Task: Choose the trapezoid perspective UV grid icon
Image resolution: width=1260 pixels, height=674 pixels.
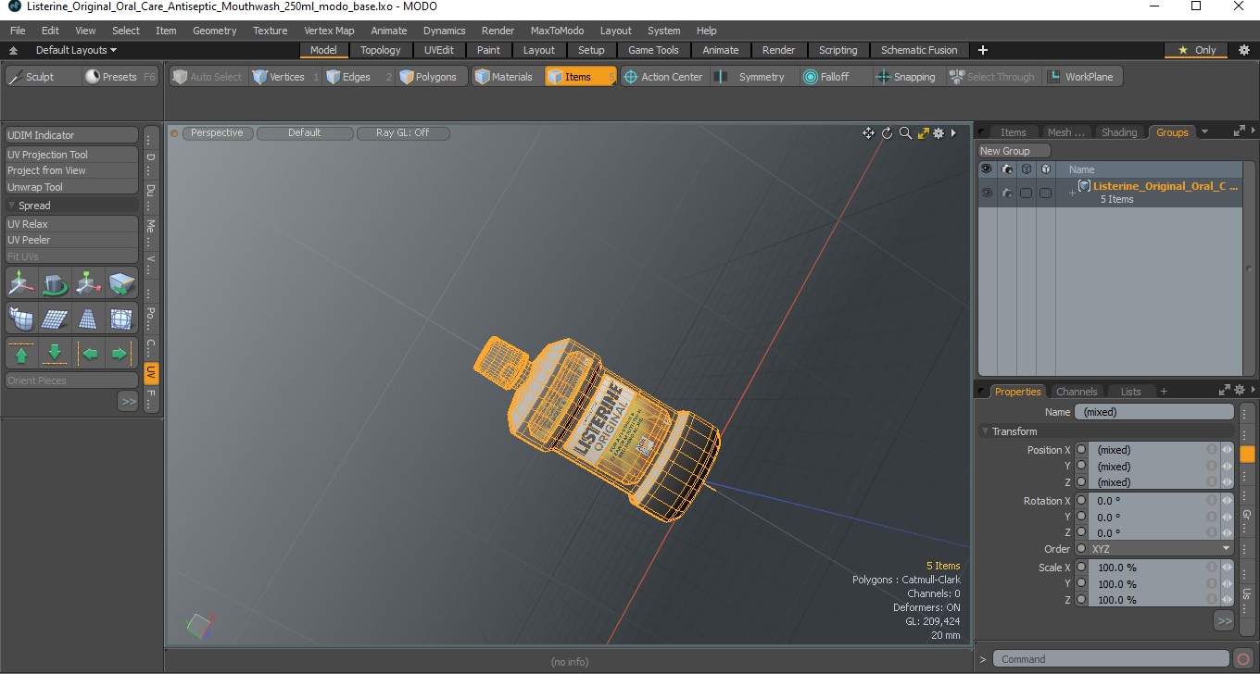Action: pos(88,318)
